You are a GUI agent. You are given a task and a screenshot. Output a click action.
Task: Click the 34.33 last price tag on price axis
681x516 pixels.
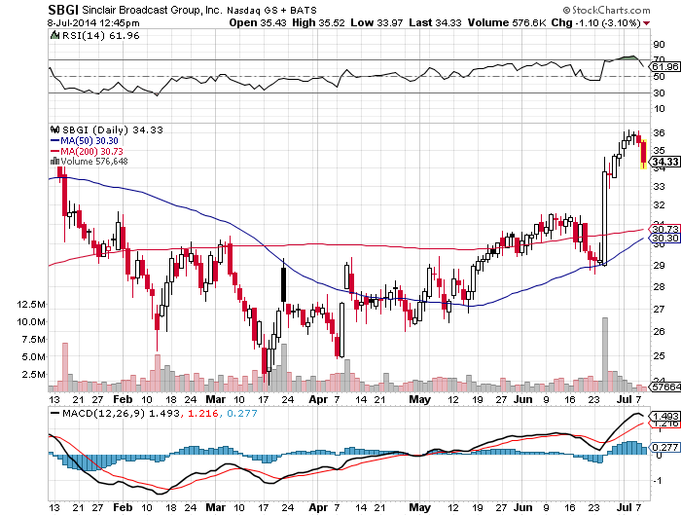664,162
